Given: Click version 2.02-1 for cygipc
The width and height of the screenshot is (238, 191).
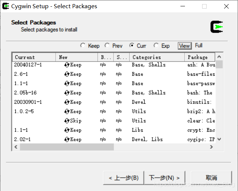Looking at the screenshot, I should (x=22, y=139).
